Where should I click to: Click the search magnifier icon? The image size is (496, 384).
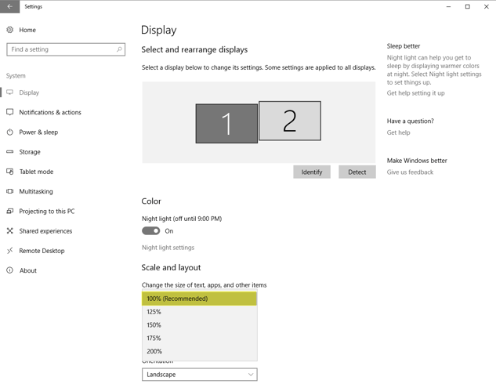[x=119, y=49]
